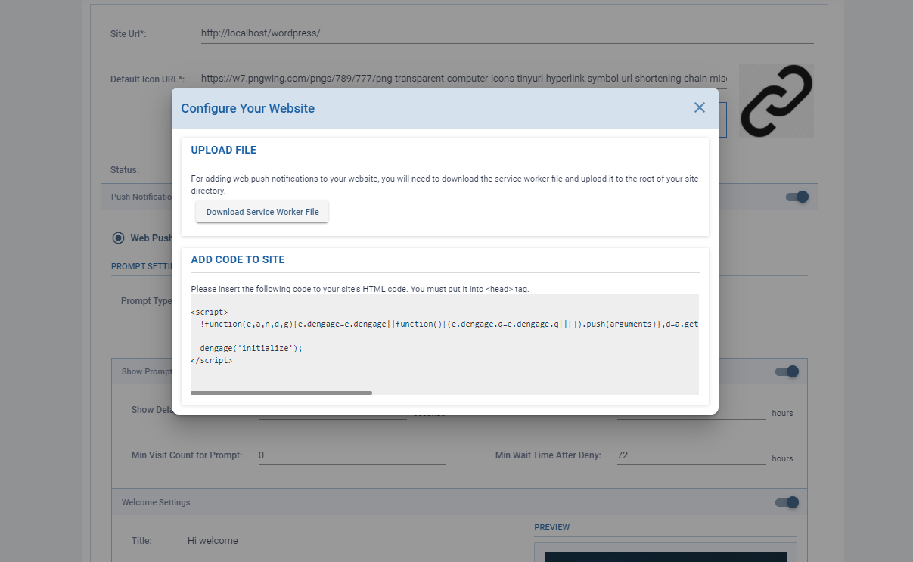Select the Web Push radio button
913x562 pixels.
pyautogui.click(x=118, y=238)
